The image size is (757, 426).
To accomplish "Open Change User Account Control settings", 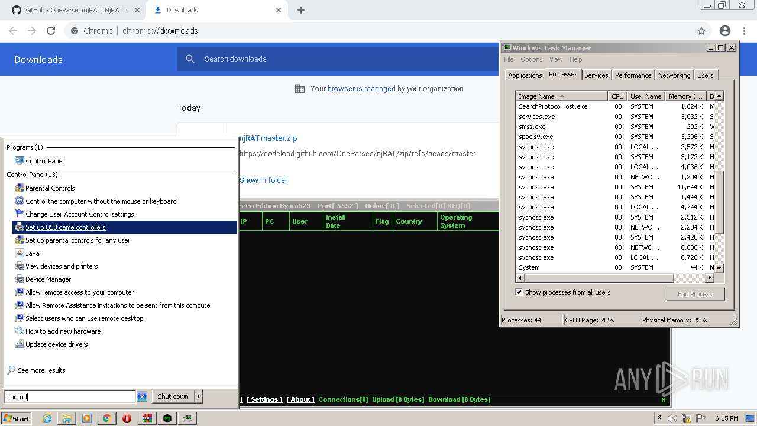I will point(79,214).
